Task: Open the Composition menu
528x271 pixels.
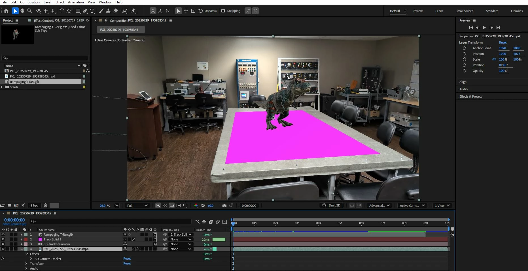Action: (30, 2)
